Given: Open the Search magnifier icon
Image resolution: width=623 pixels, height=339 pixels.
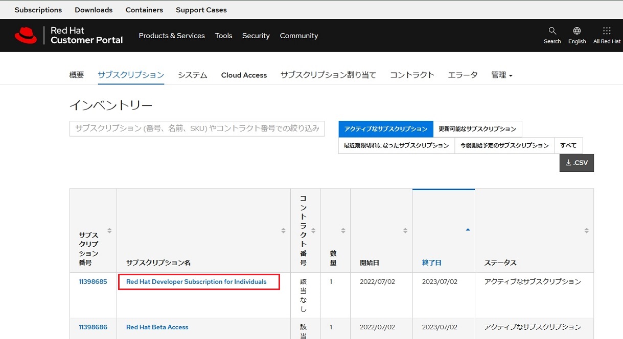Looking at the screenshot, I should (552, 31).
